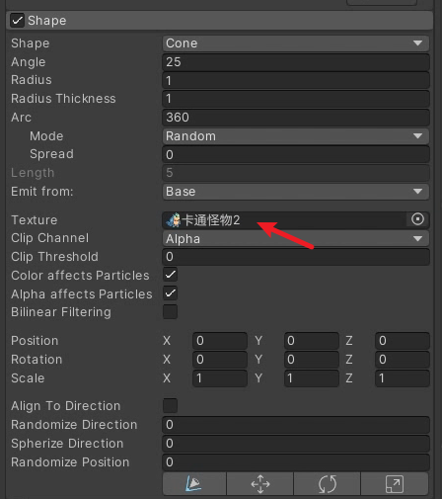Image resolution: width=442 pixels, height=499 pixels.
Task: Enable Bilinear Filtering checkbox
Action: [x=171, y=311]
